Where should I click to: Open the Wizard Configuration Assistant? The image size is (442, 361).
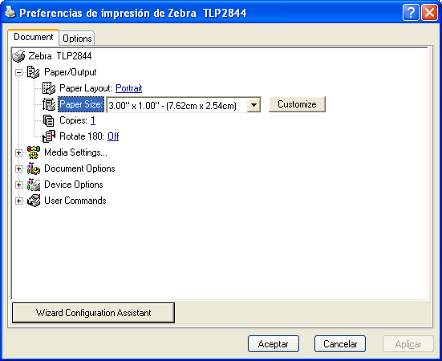click(x=93, y=313)
